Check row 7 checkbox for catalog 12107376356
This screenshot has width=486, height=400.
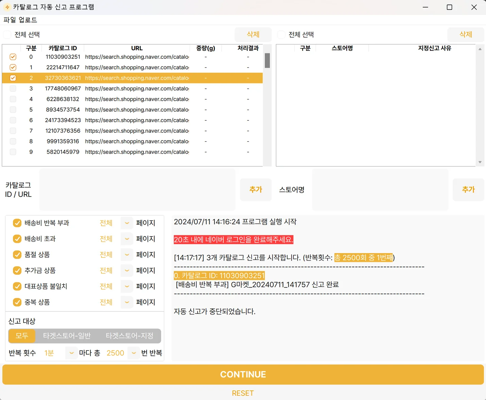(13, 131)
